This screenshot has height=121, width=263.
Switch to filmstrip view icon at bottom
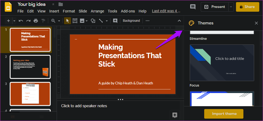pos(12,117)
